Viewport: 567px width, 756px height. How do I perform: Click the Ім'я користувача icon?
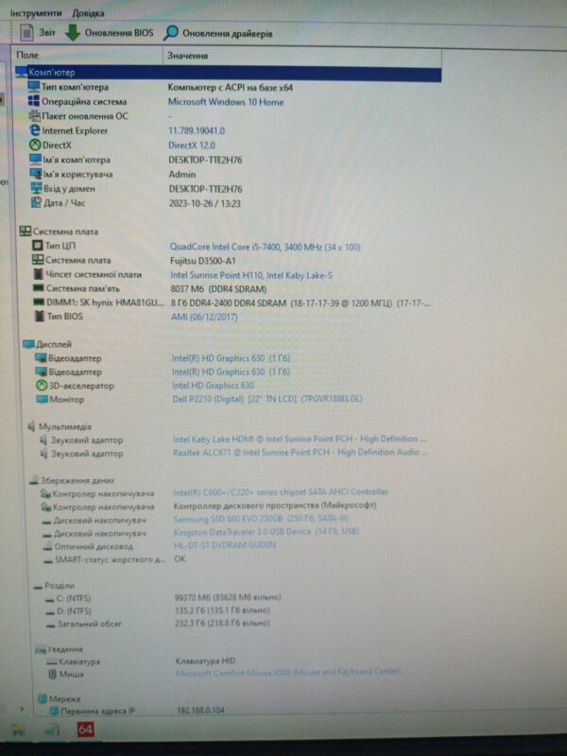click(36, 174)
